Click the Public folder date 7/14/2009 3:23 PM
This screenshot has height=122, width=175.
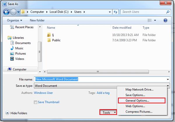(125, 40)
